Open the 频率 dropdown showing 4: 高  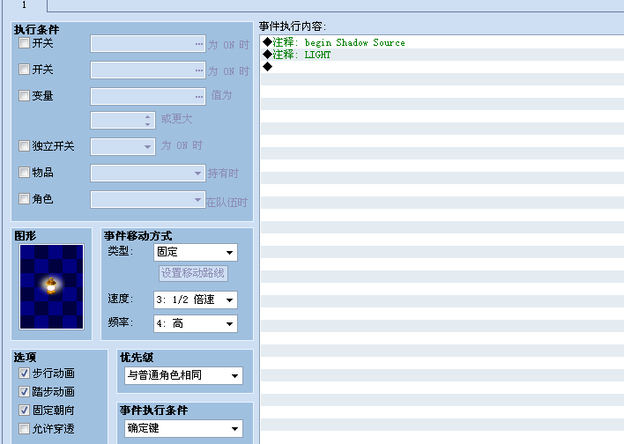(x=196, y=323)
